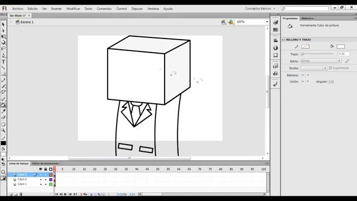Select the Line tool

pyautogui.click(x=3, y=68)
